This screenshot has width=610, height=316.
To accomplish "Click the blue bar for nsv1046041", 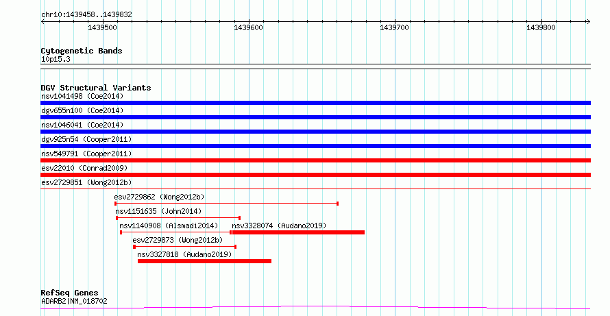I will click(315, 132).
